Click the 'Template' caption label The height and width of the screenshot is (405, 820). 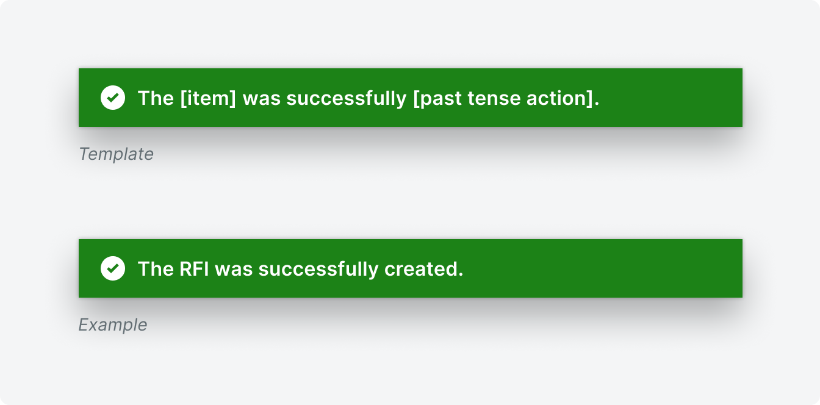pyautogui.click(x=116, y=154)
